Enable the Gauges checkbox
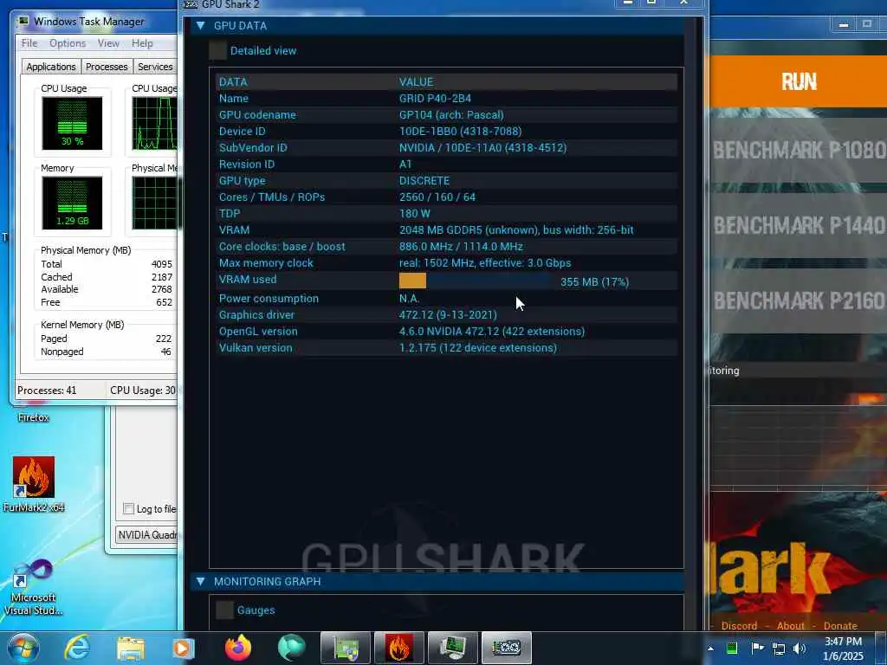The width and height of the screenshot is (887, 665). pyautogui.click(x=224, y=610)
